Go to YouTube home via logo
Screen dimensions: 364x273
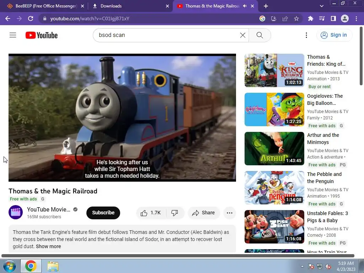point(42,35)
